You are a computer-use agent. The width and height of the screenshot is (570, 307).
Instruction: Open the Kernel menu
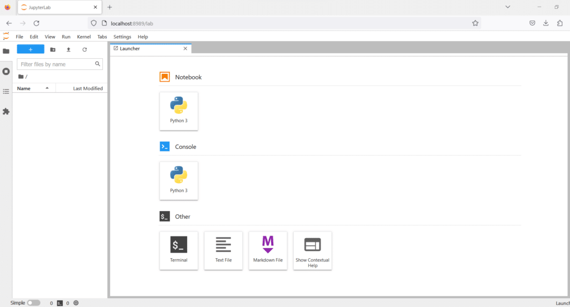[x=83, y=37]
